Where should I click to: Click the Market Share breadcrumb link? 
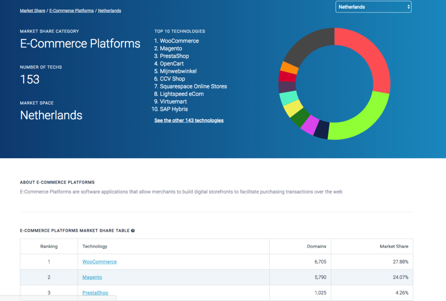32,10
